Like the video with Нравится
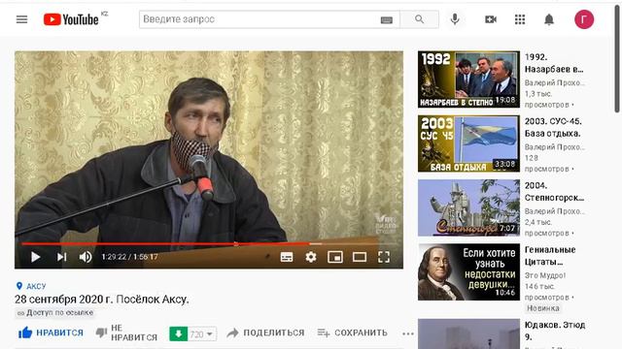 coord(51,333)
